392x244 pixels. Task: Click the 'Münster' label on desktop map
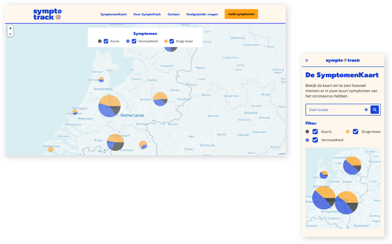[214, 116]
